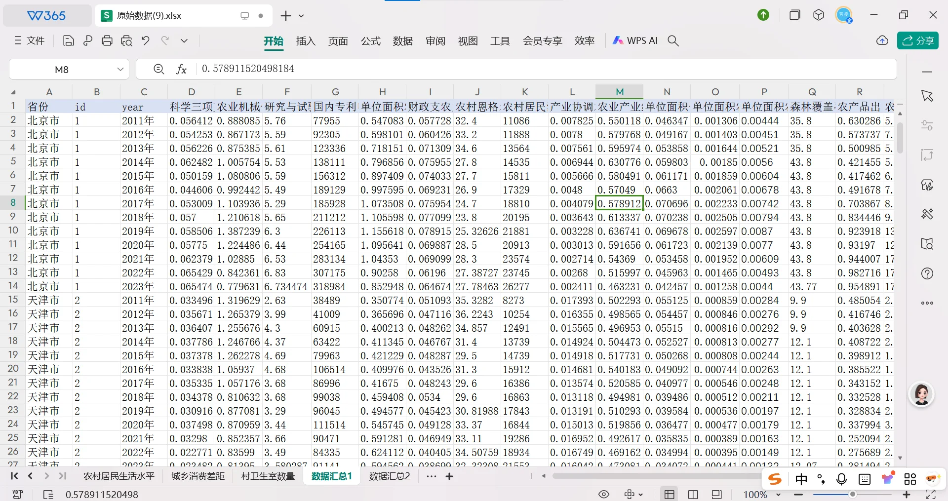Open the 视图 ribbon tab

[x=468, y=41]
